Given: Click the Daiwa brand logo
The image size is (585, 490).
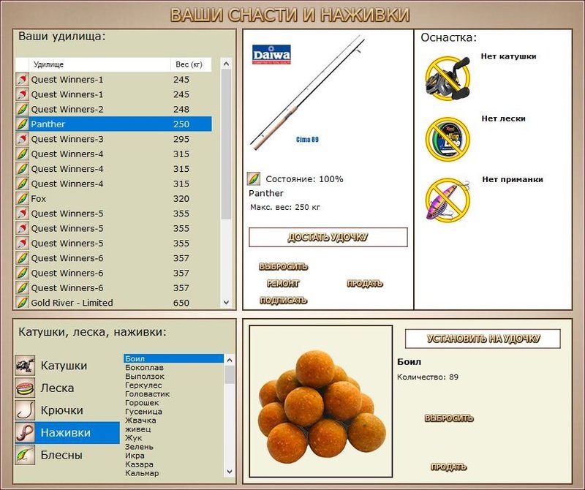Looking at the screenshot, I should coord(271,55).
